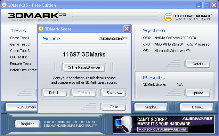Click the Run 3DMark button
The width and height of the screenshot is (219, 136).
pyautogui.click(x=22, y=107)
